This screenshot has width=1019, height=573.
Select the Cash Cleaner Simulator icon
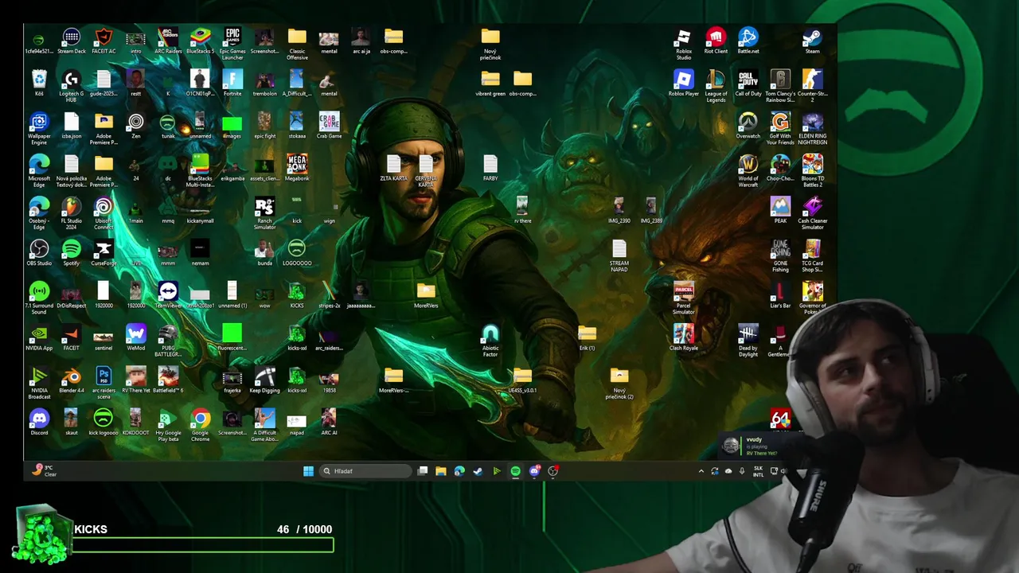[812, 213]
